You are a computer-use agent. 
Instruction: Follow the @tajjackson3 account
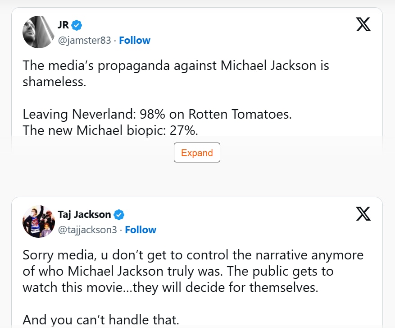point(141,230)
